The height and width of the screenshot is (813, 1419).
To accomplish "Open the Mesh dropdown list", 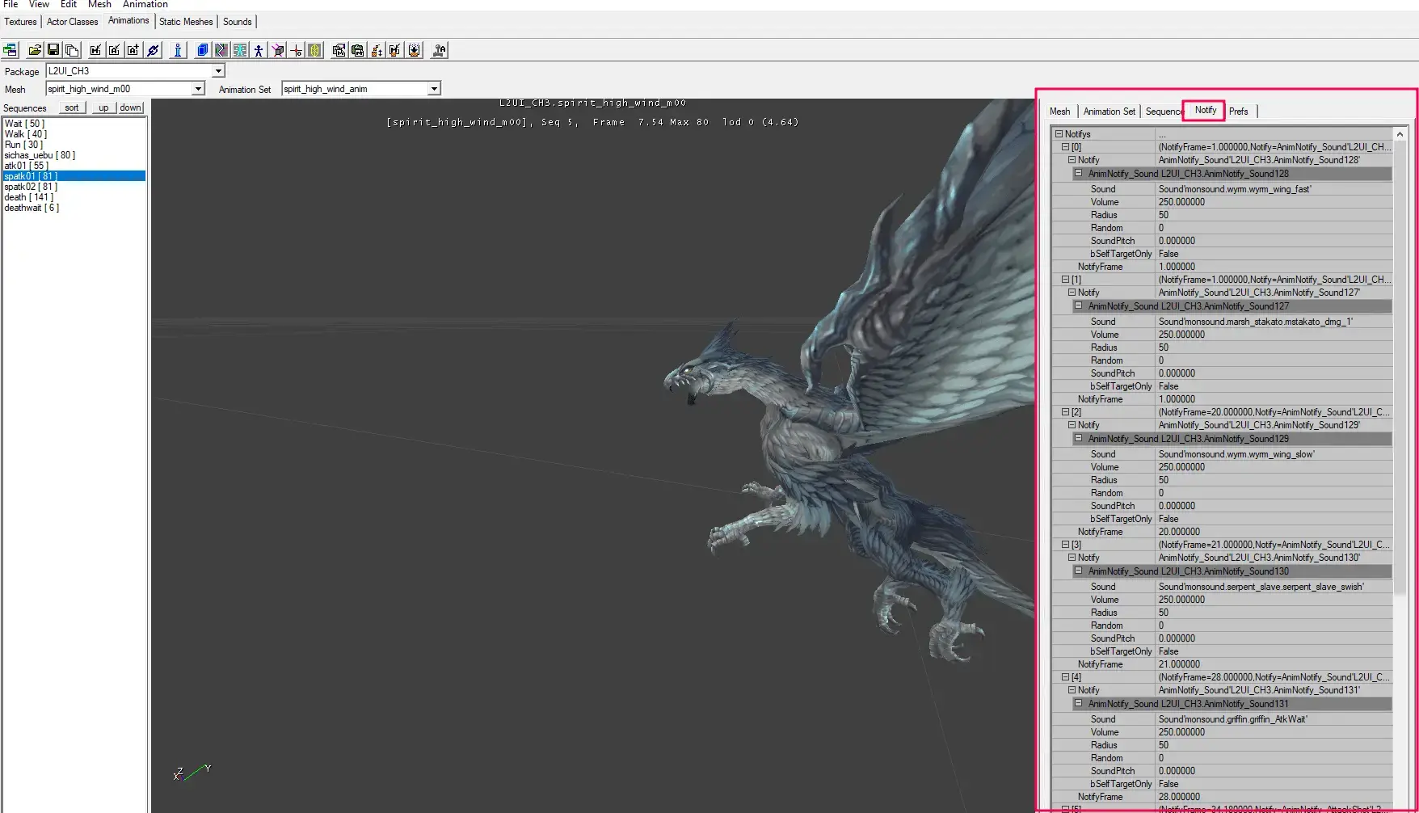I will (x=198, y=89).
